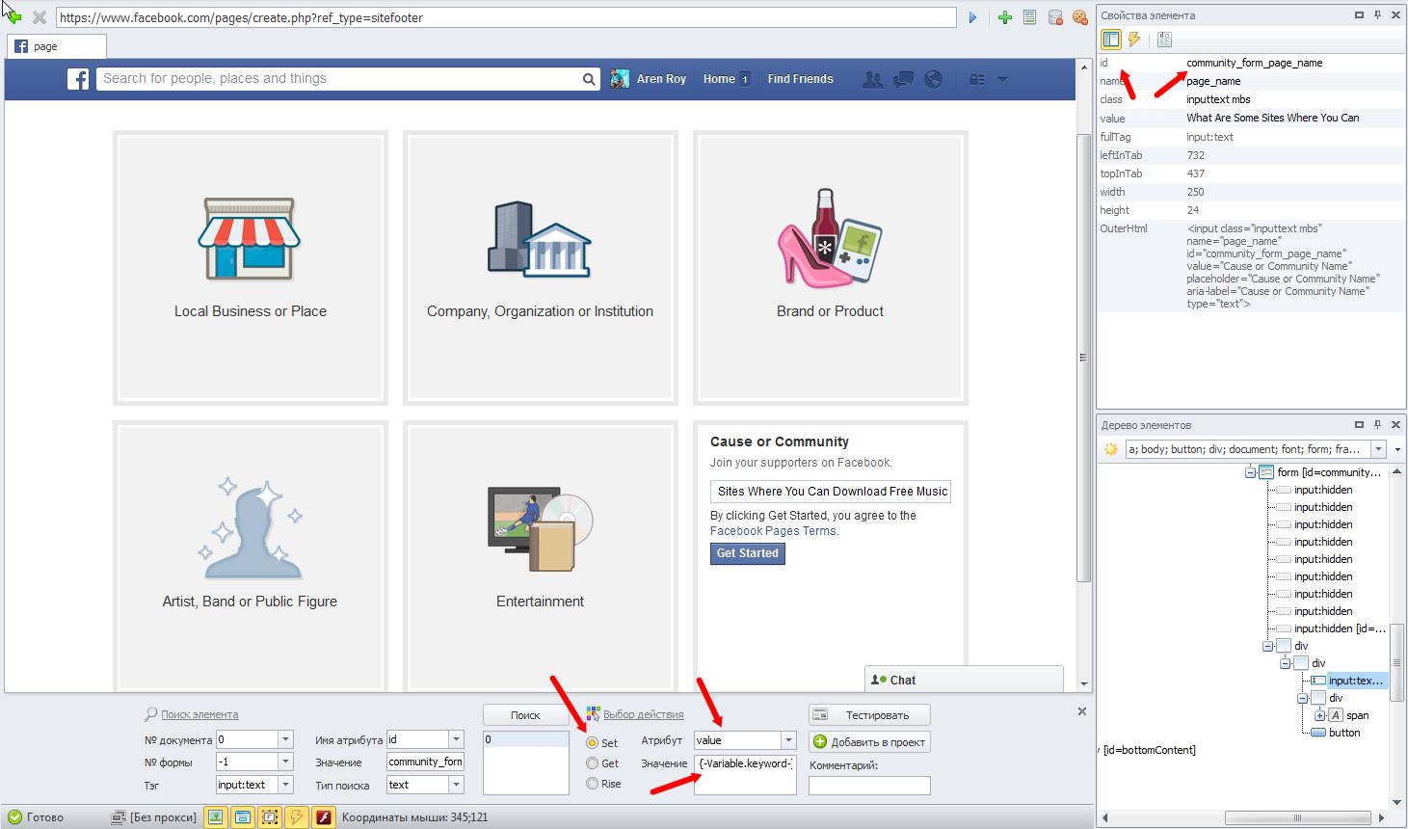Click the Поиск элемента link
Screen dimensions: 1408x829
tap(199, 714)
